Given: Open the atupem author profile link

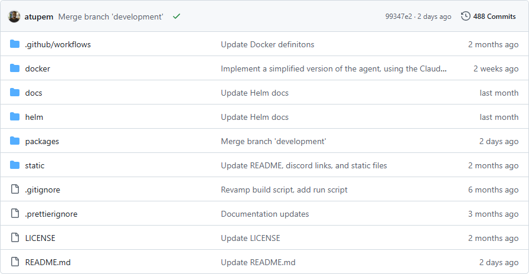Looking at the screenshot, I should [x=39, y=17].
